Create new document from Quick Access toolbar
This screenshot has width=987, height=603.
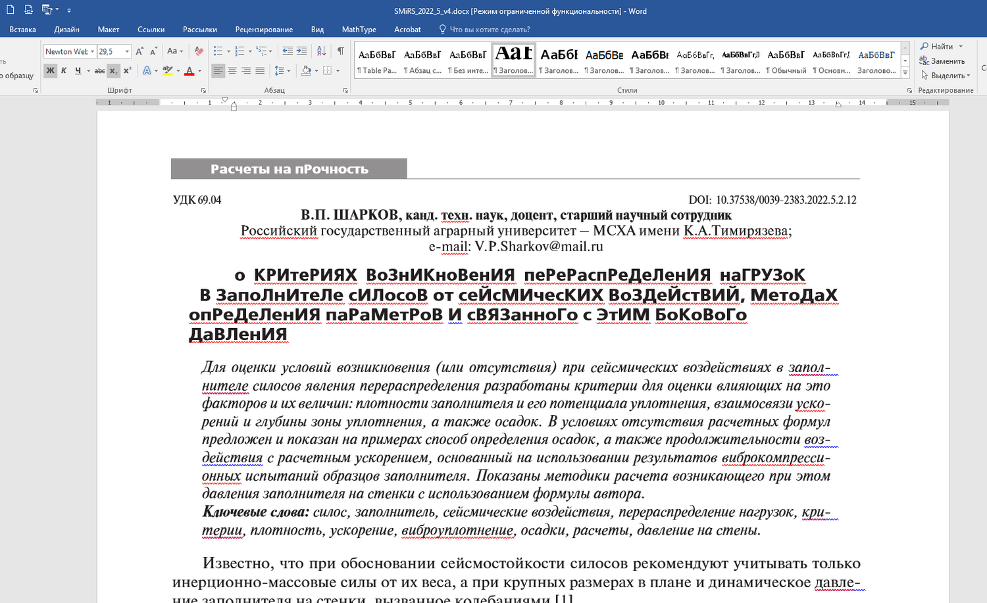point(11,10)
